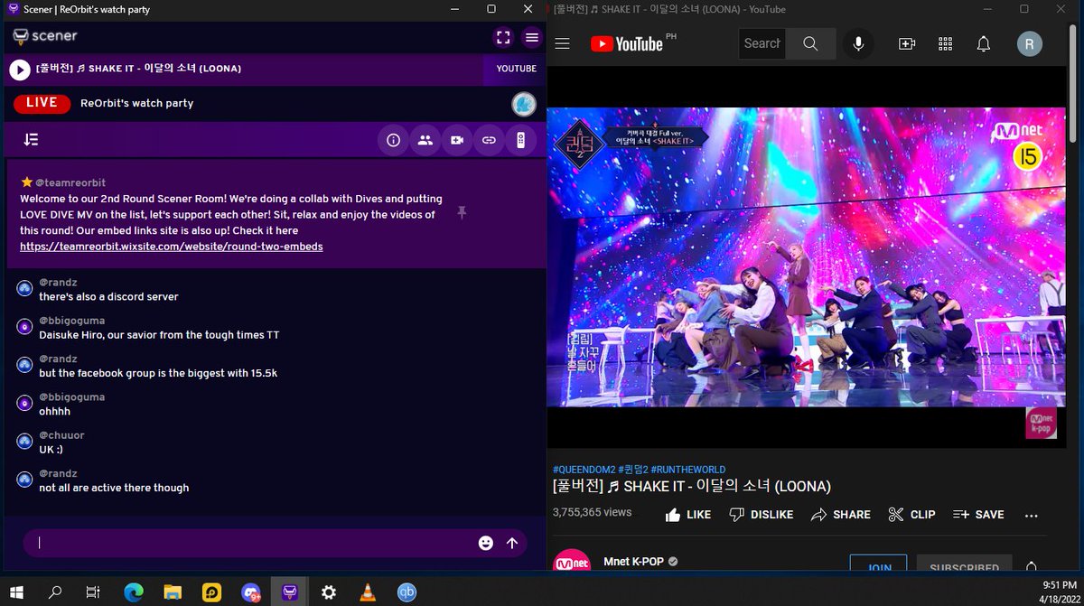Open the YouTube apps grid icon

946,43
